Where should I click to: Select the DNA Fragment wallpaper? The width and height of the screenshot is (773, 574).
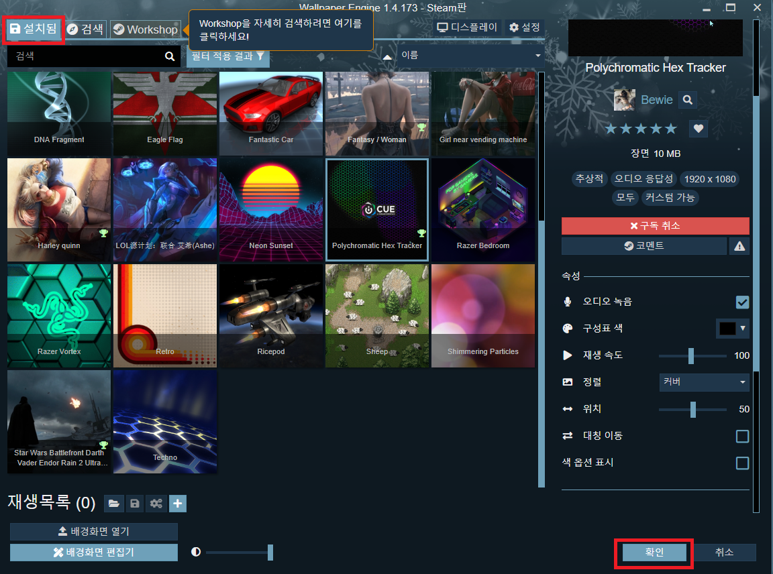[x=59, y=114]
